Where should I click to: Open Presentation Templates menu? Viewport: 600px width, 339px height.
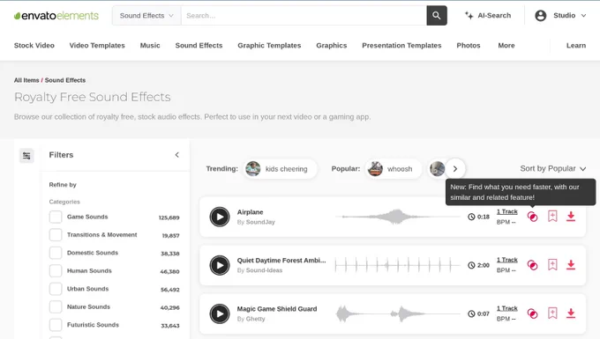[401, 46]
